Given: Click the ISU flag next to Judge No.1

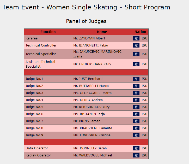Looking at the screenshot, I should 136,79.
